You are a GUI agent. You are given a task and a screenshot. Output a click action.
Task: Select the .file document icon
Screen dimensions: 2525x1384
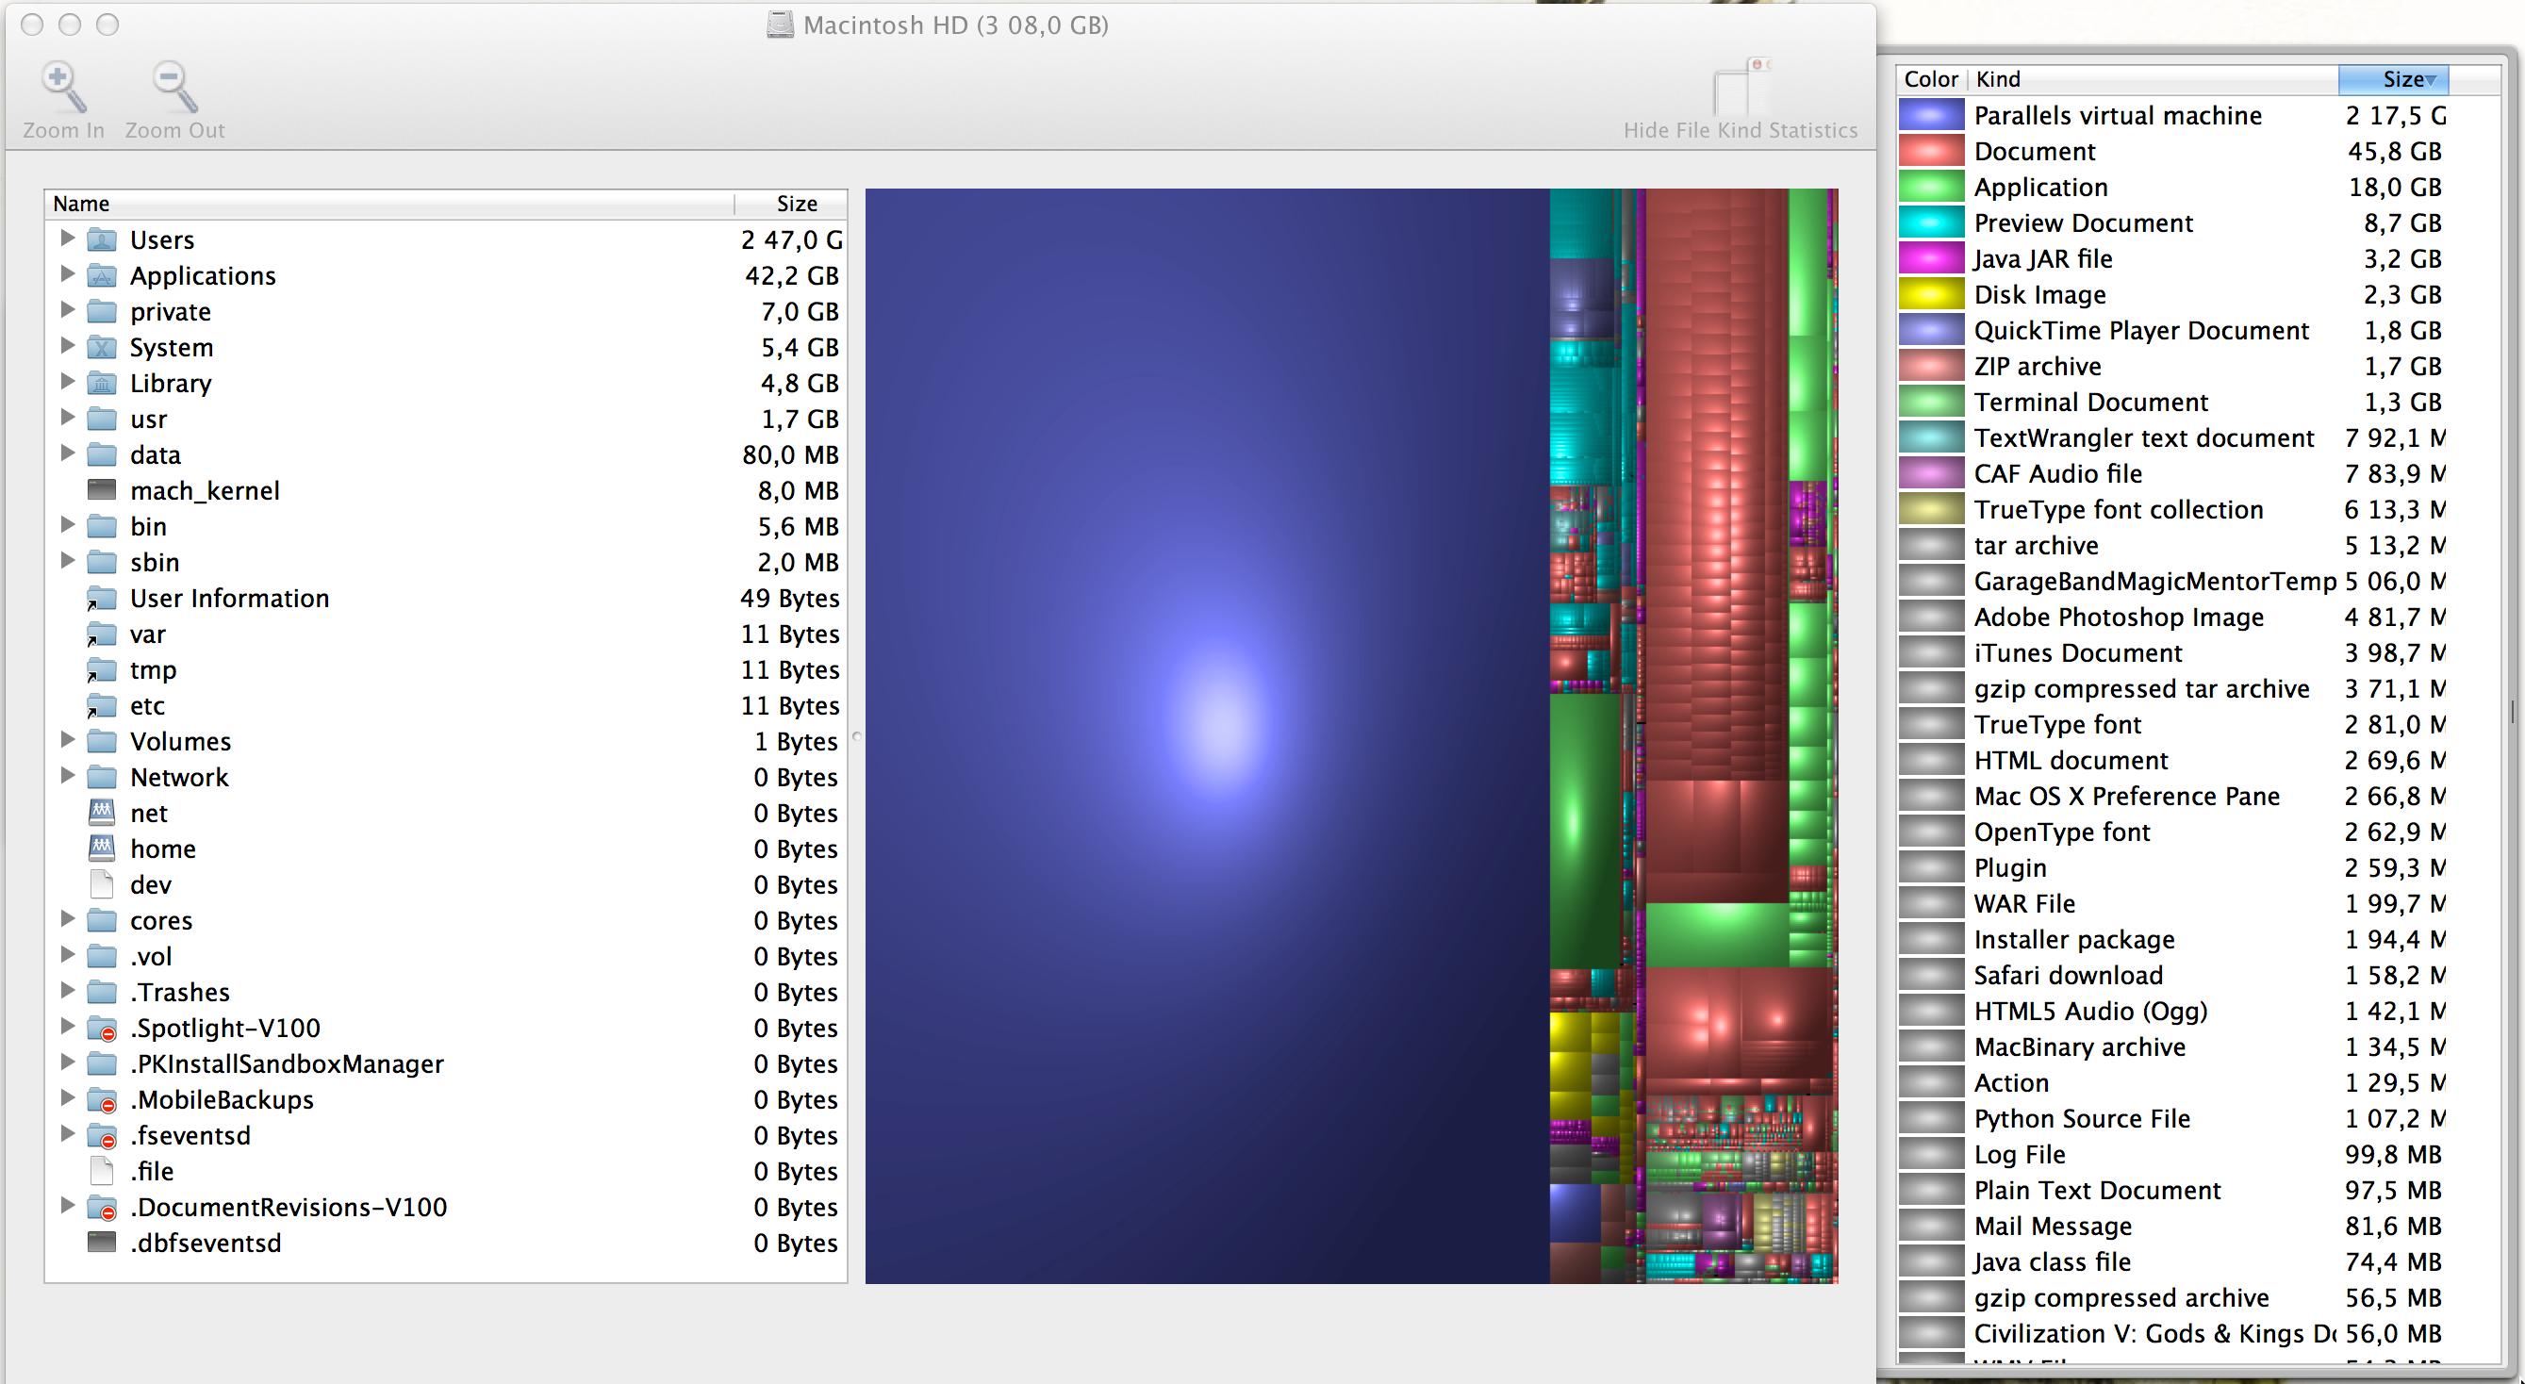(x=102, y=1171)
